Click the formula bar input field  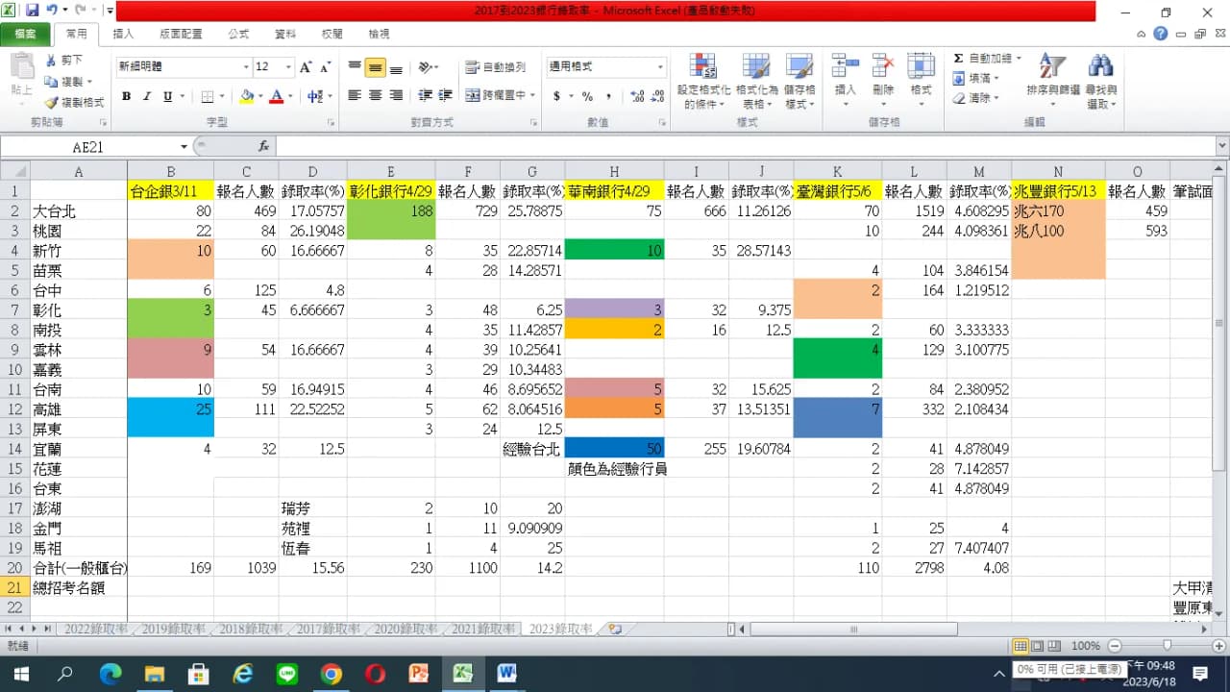(x=745, y=147)
